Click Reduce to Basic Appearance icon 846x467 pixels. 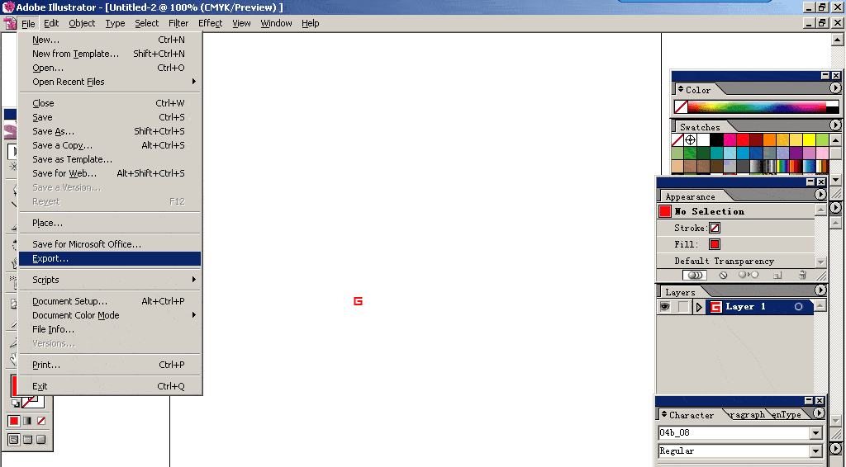(749, 276)
